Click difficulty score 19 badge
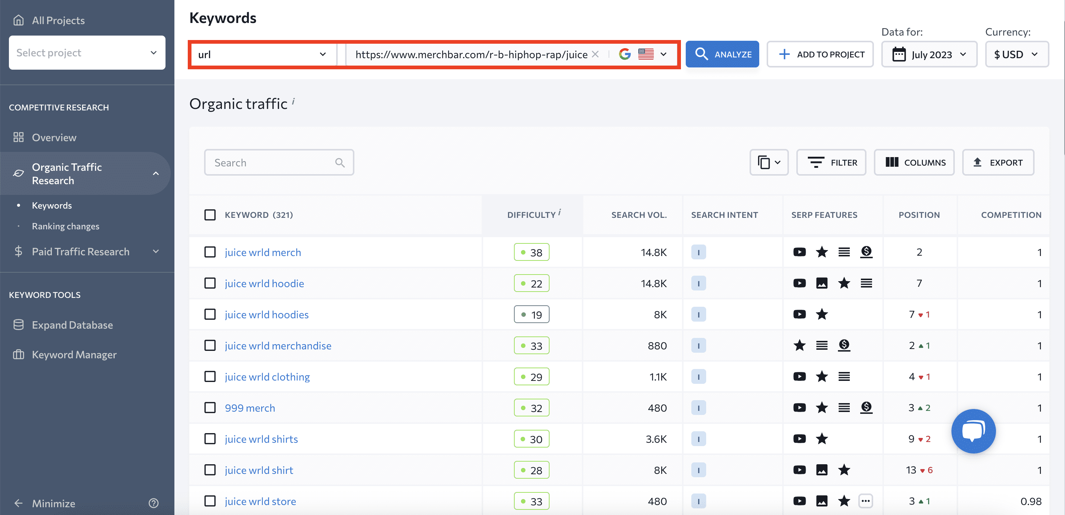The height and width of the screenshot is (515, 1065). click(x=531, y=314)
